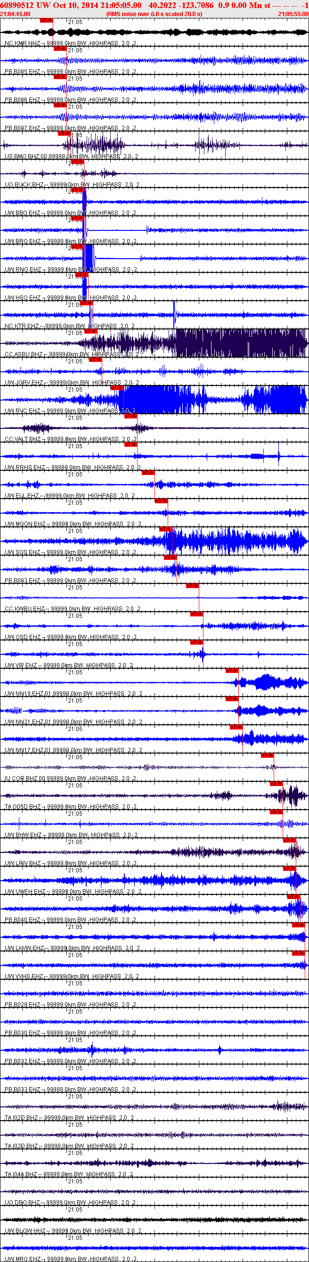Select the UW.SOS.EHZ station label

pos(71,553)
